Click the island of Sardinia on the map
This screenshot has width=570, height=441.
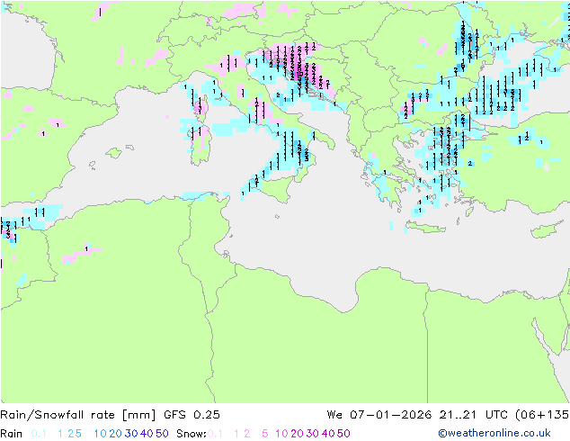click(x=200, y=146)
